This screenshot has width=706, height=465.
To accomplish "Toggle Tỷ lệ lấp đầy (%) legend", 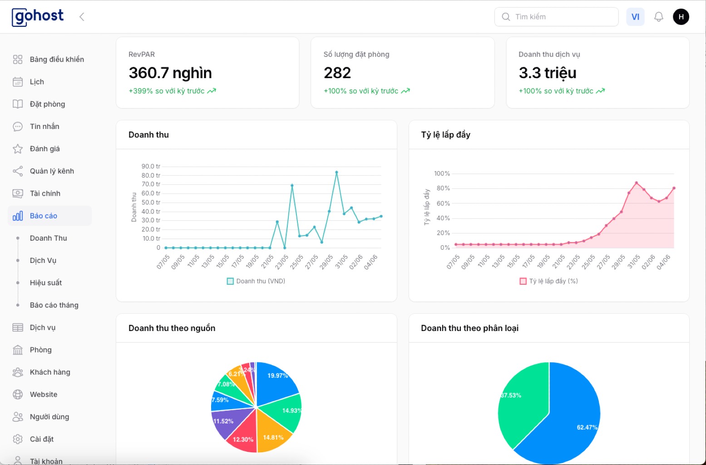I will click(x=548, y=281).
